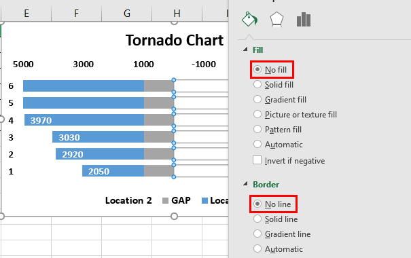
Task: Collapse the Border section
Action: 245,184
